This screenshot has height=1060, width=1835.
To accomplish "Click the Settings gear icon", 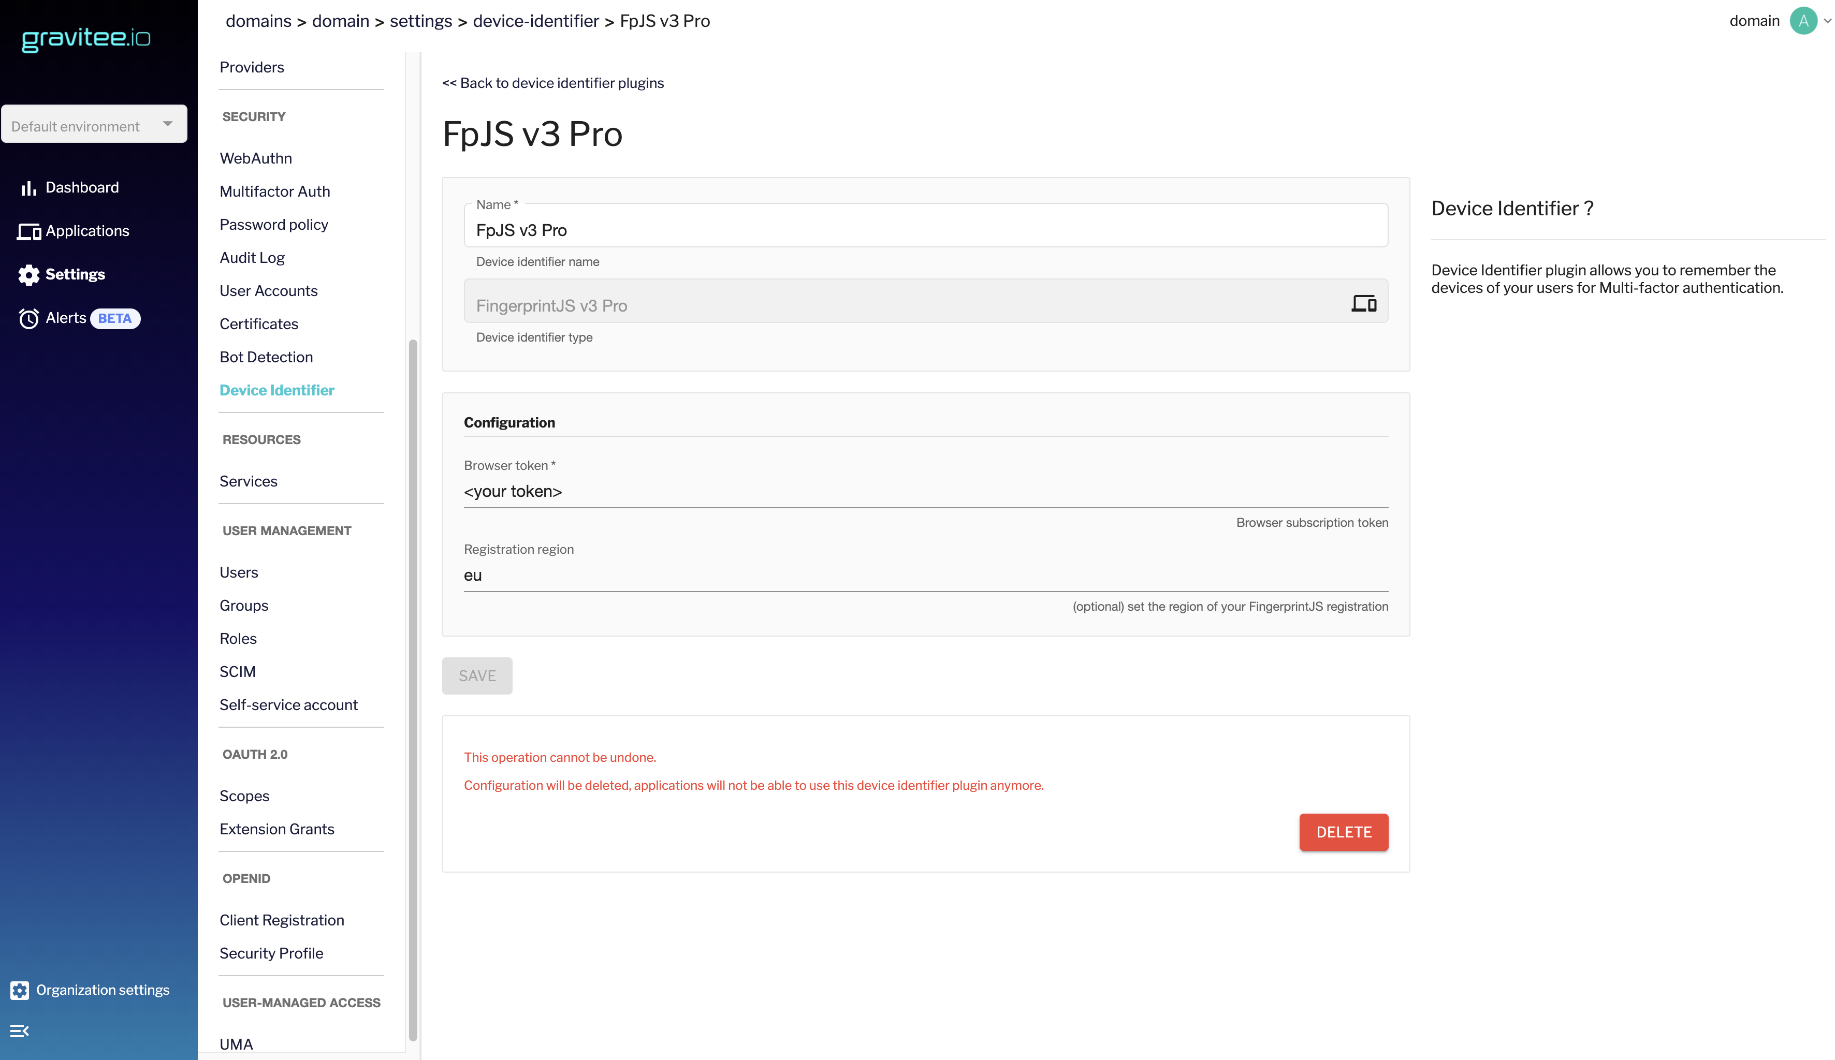I will pyautogui.click(x=28, y=274).
